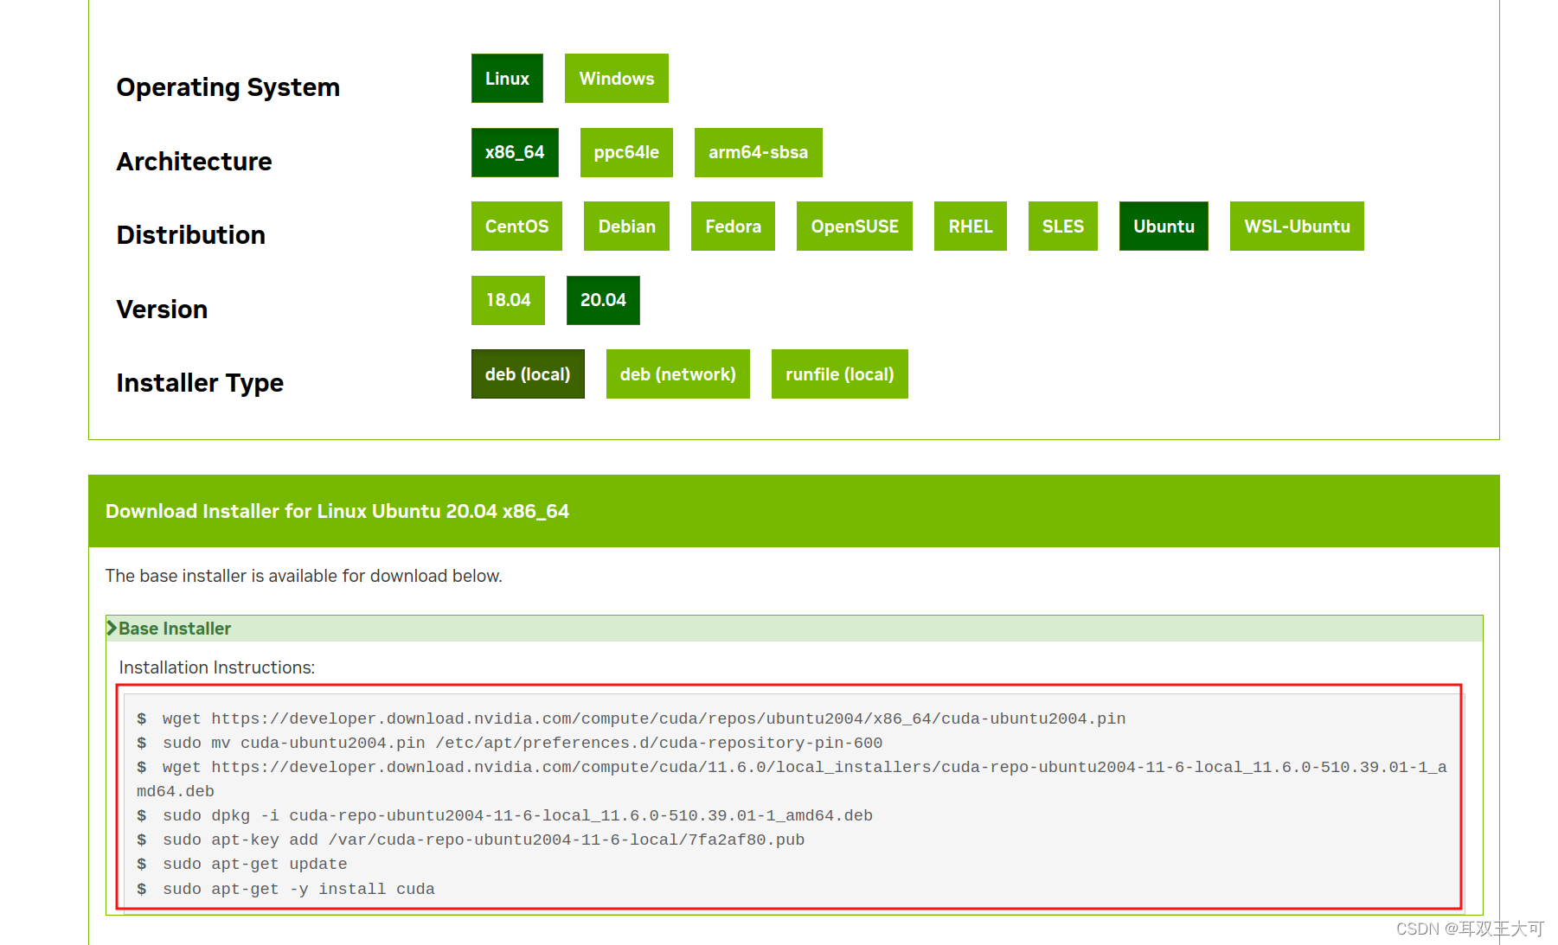Click 'The base installer is available' text
This screenshot has width=1558, height=945.
coord(304,576)
